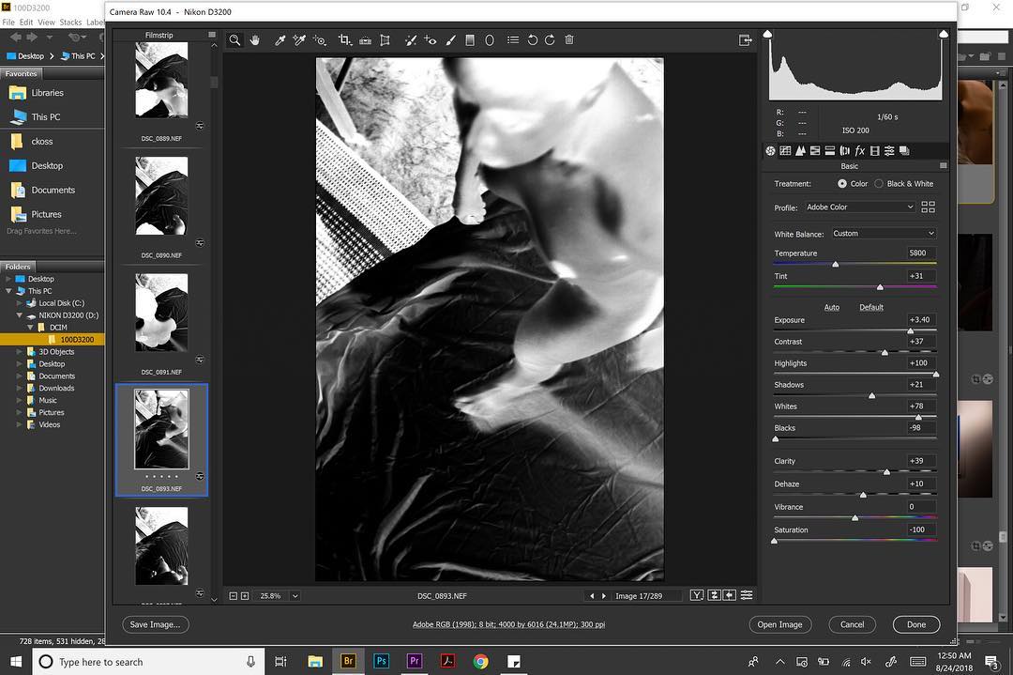The width and height of the screenshot is (1013, 675).
Task: Open the Lens Corrections panel tab
Action: click(844, 150)
